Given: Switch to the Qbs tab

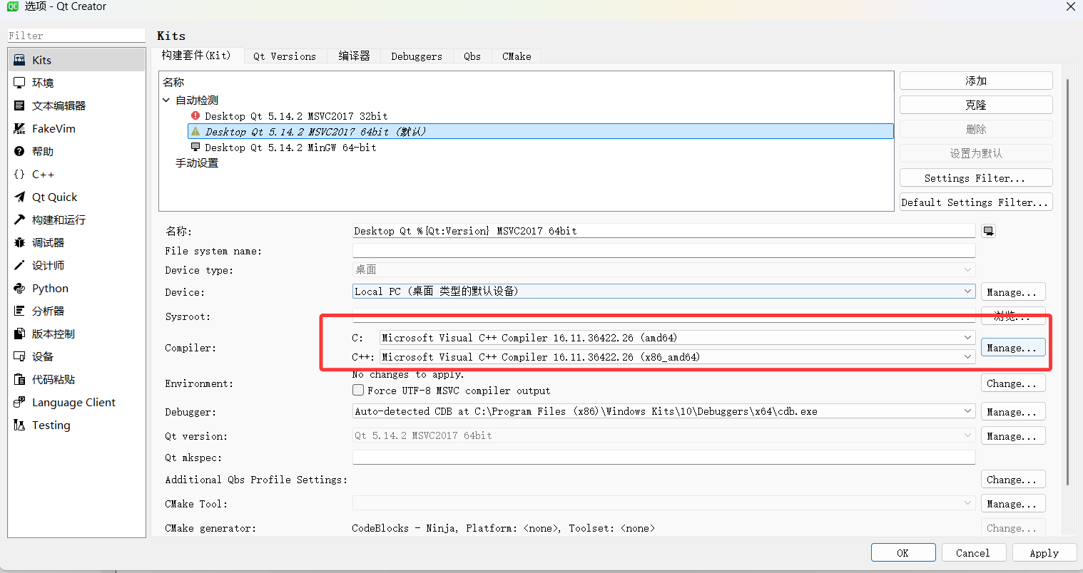Looking at the screenshot, I should 472,56.
